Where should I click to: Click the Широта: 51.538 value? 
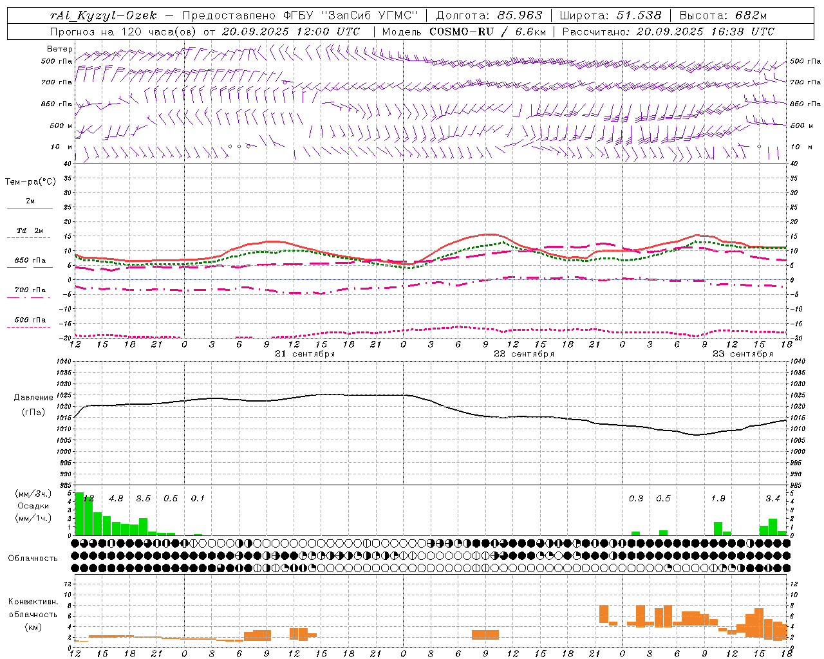610,15
